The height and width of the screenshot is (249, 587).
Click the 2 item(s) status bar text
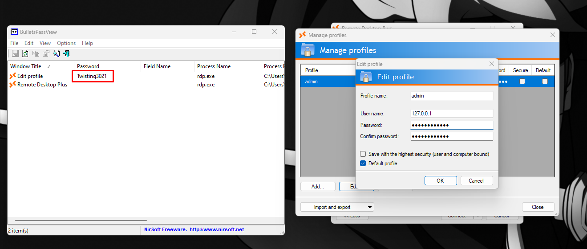click(18, 230)
